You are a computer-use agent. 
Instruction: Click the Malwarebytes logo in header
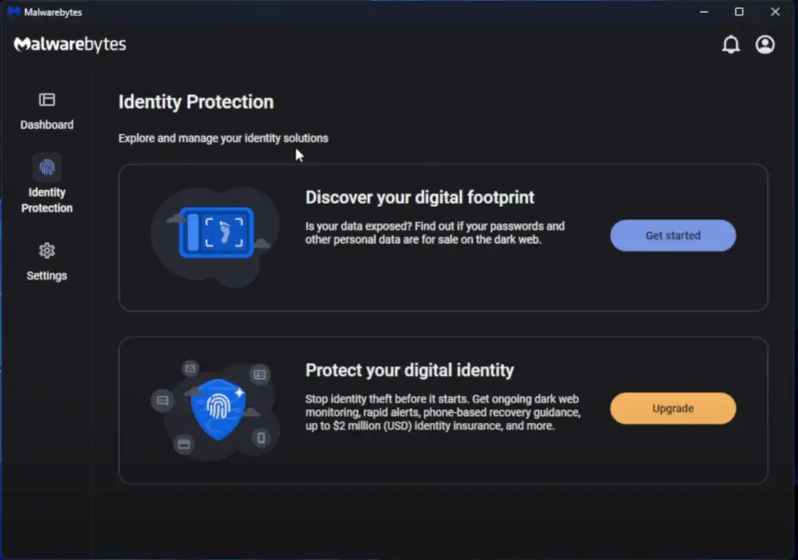pyautogui.click(x=70, y=45)
